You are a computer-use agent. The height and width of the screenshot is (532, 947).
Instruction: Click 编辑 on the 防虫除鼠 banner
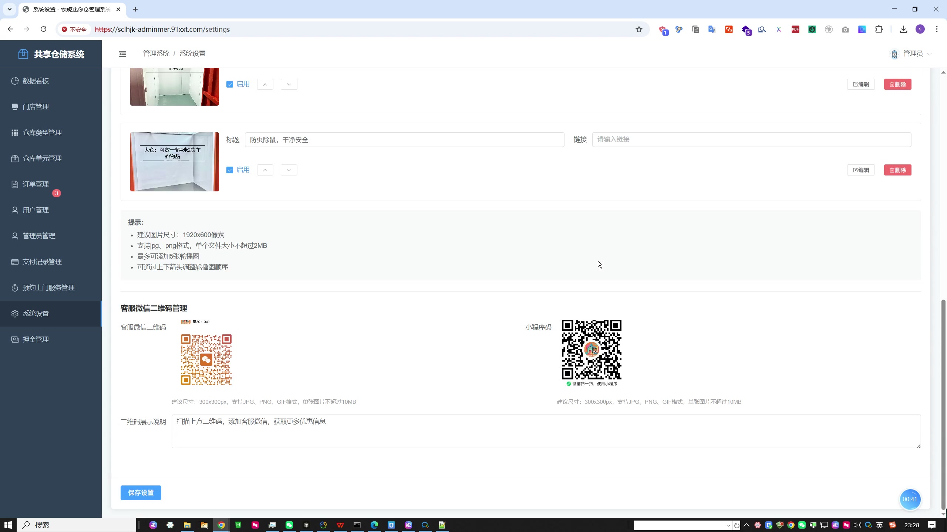[860, 170]
